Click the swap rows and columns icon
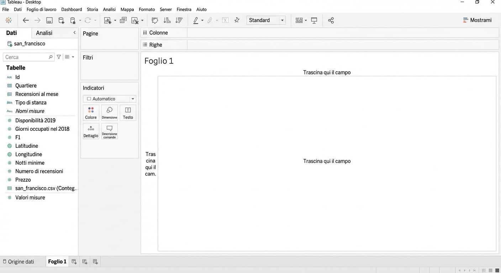Image resolution: width=501 pixels, height=273 pixels. 155,20
